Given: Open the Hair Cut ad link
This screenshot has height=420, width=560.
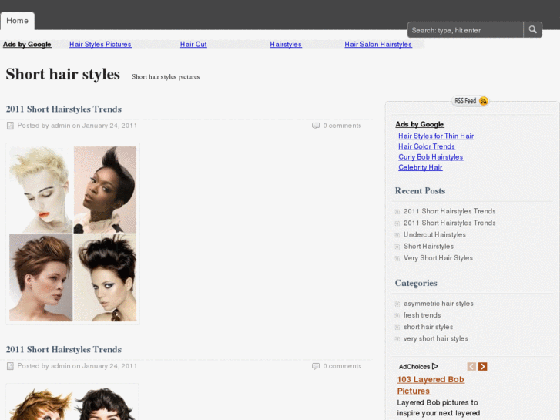Looking at the screenshot, I should (193, 45).
